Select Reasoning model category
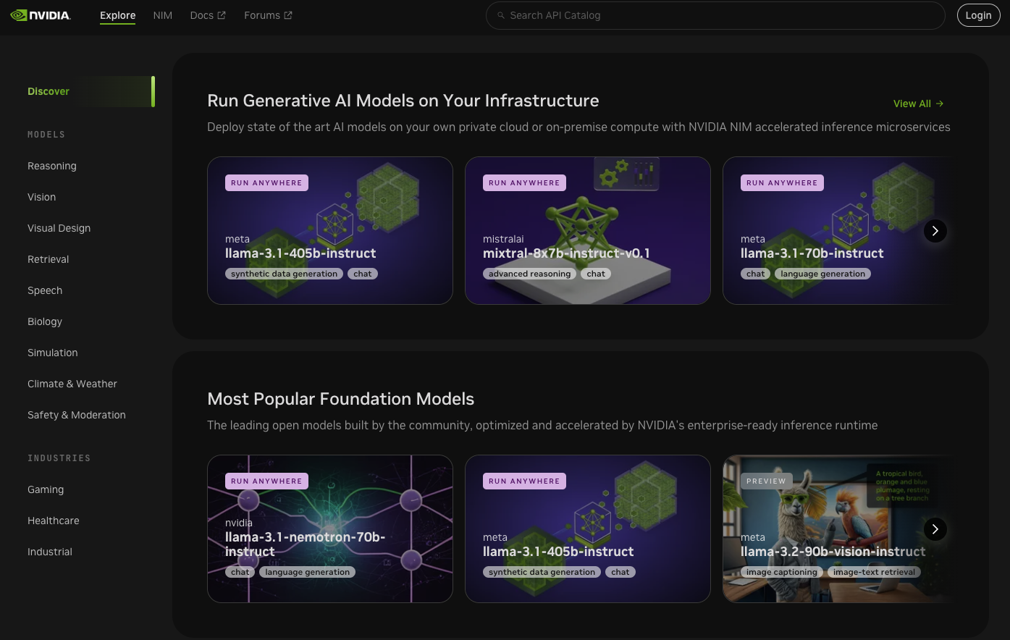This screenshot has height=640, width=1010. 52,166
